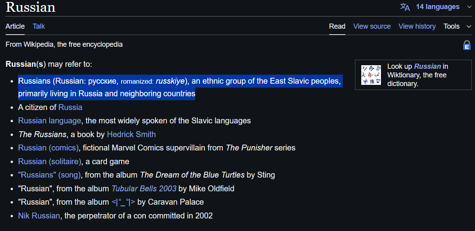Open the Hedrick Smith link
Screen dimensions: 475x231
tap(131, 134)
